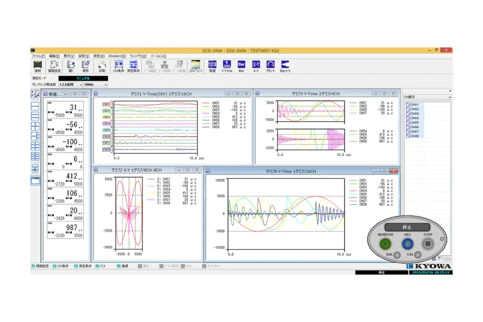Screen dimensions: 483x322
Task: Toggle CH05 label in Graph 1
Action: coord(107,130)
